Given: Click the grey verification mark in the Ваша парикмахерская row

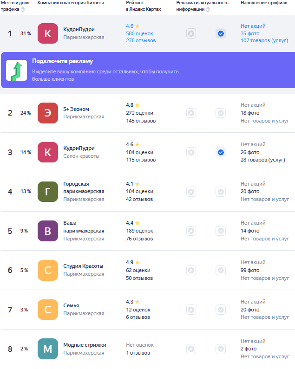Looking at the screenshot, I should pyautogui.click(x=221, y=231).
